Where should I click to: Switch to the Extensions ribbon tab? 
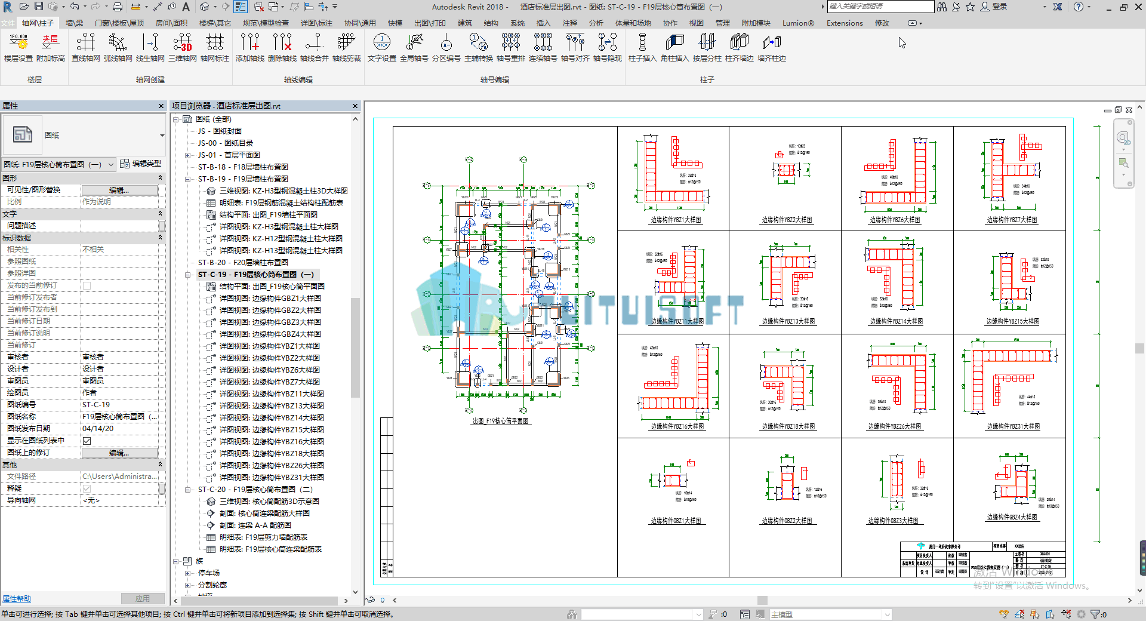[x=845, y=23]
